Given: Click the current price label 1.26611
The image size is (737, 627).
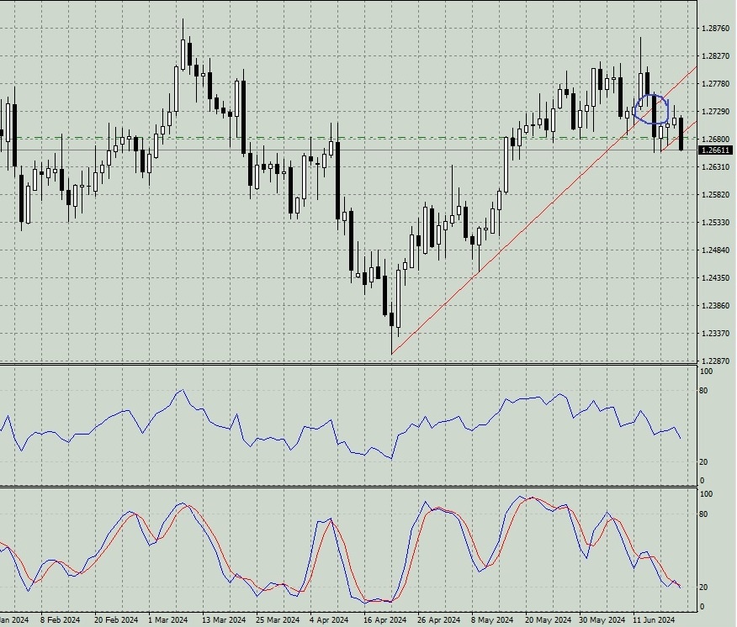Looking at the screenshot, I should pyautogui.click(x=716, y=150).
